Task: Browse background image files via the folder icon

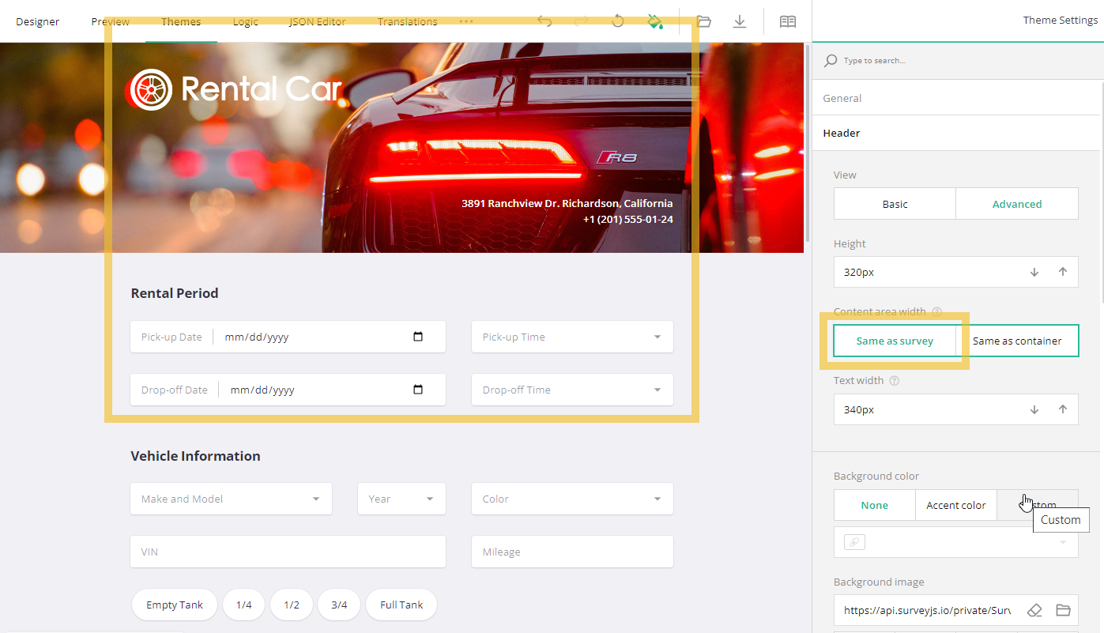Action: pos(1063,610)
